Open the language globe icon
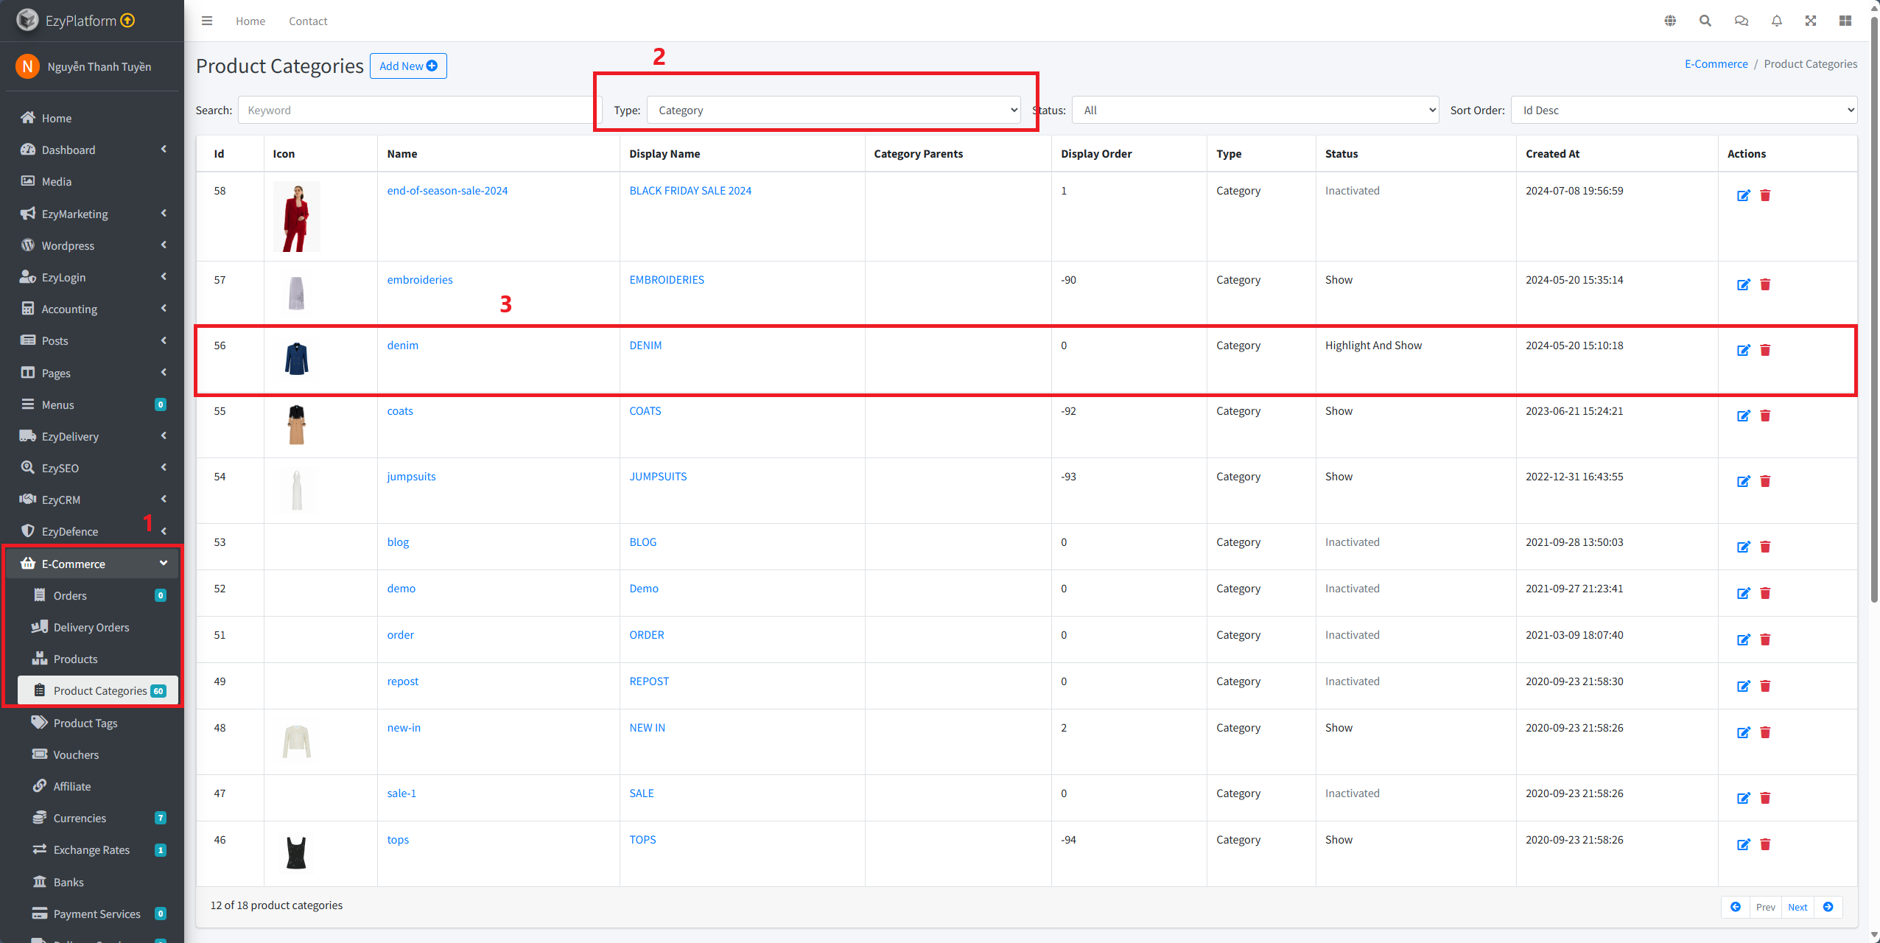The height and width of the screenshot is (943, 1880). [1670, 21]
